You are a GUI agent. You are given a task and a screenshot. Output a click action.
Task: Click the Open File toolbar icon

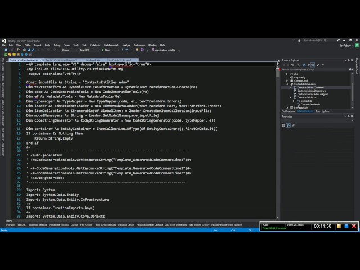click(x=24, y=50)
